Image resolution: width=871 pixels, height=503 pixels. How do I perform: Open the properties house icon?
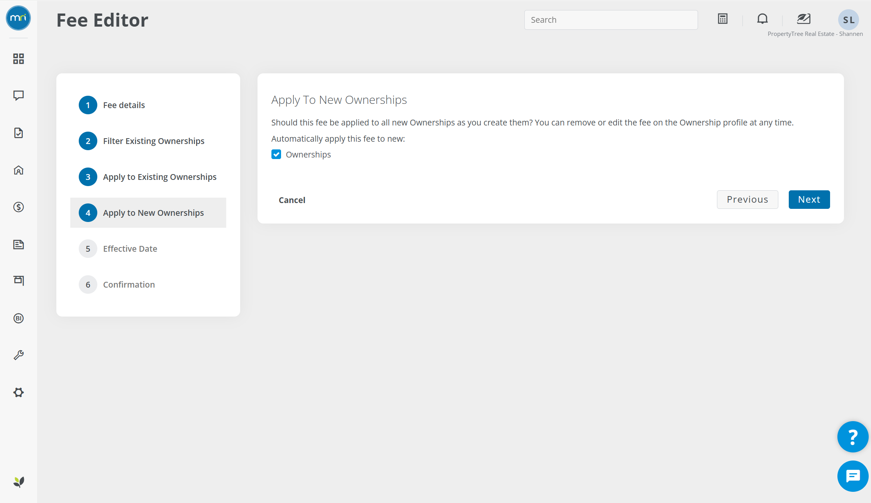(x=19, y=170)
